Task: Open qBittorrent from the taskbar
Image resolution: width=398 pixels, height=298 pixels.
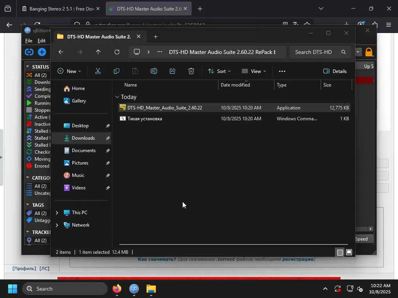Action: click(134, 289)
